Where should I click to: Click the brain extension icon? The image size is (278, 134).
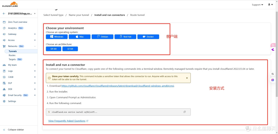pos(273,80)
